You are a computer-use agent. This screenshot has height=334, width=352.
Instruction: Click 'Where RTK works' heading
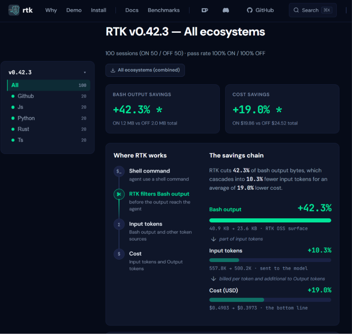click(x=140, y=155)
